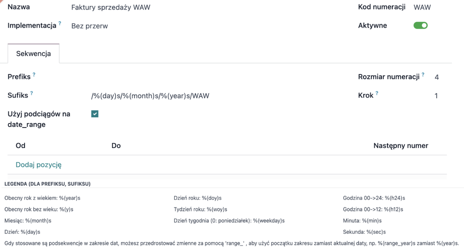
Task: Click the Krok value 1
Action: pyautogui.click(x=436, y=96)
